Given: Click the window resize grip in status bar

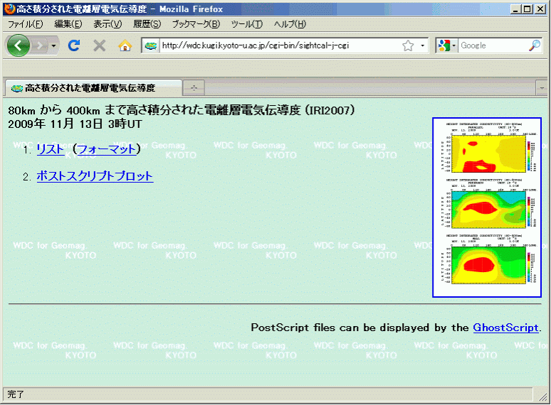Looking at the screenshot, I should click(x=543, y=396).
